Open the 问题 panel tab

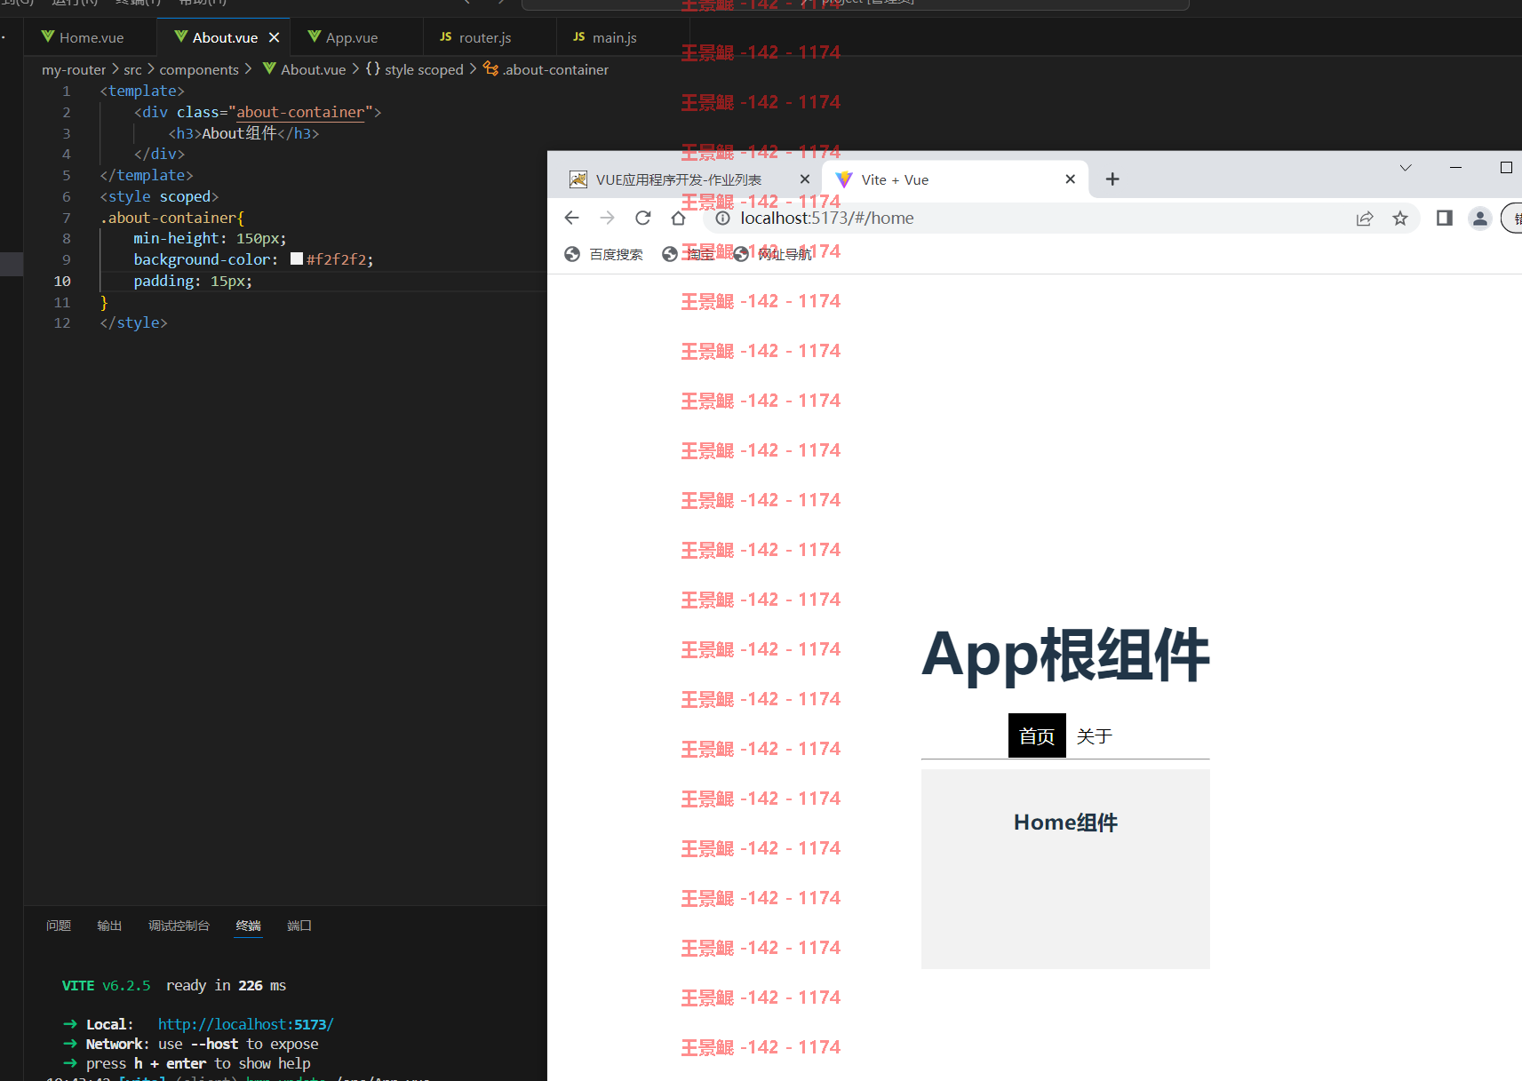pyautogui.click(x=59, y=926)
